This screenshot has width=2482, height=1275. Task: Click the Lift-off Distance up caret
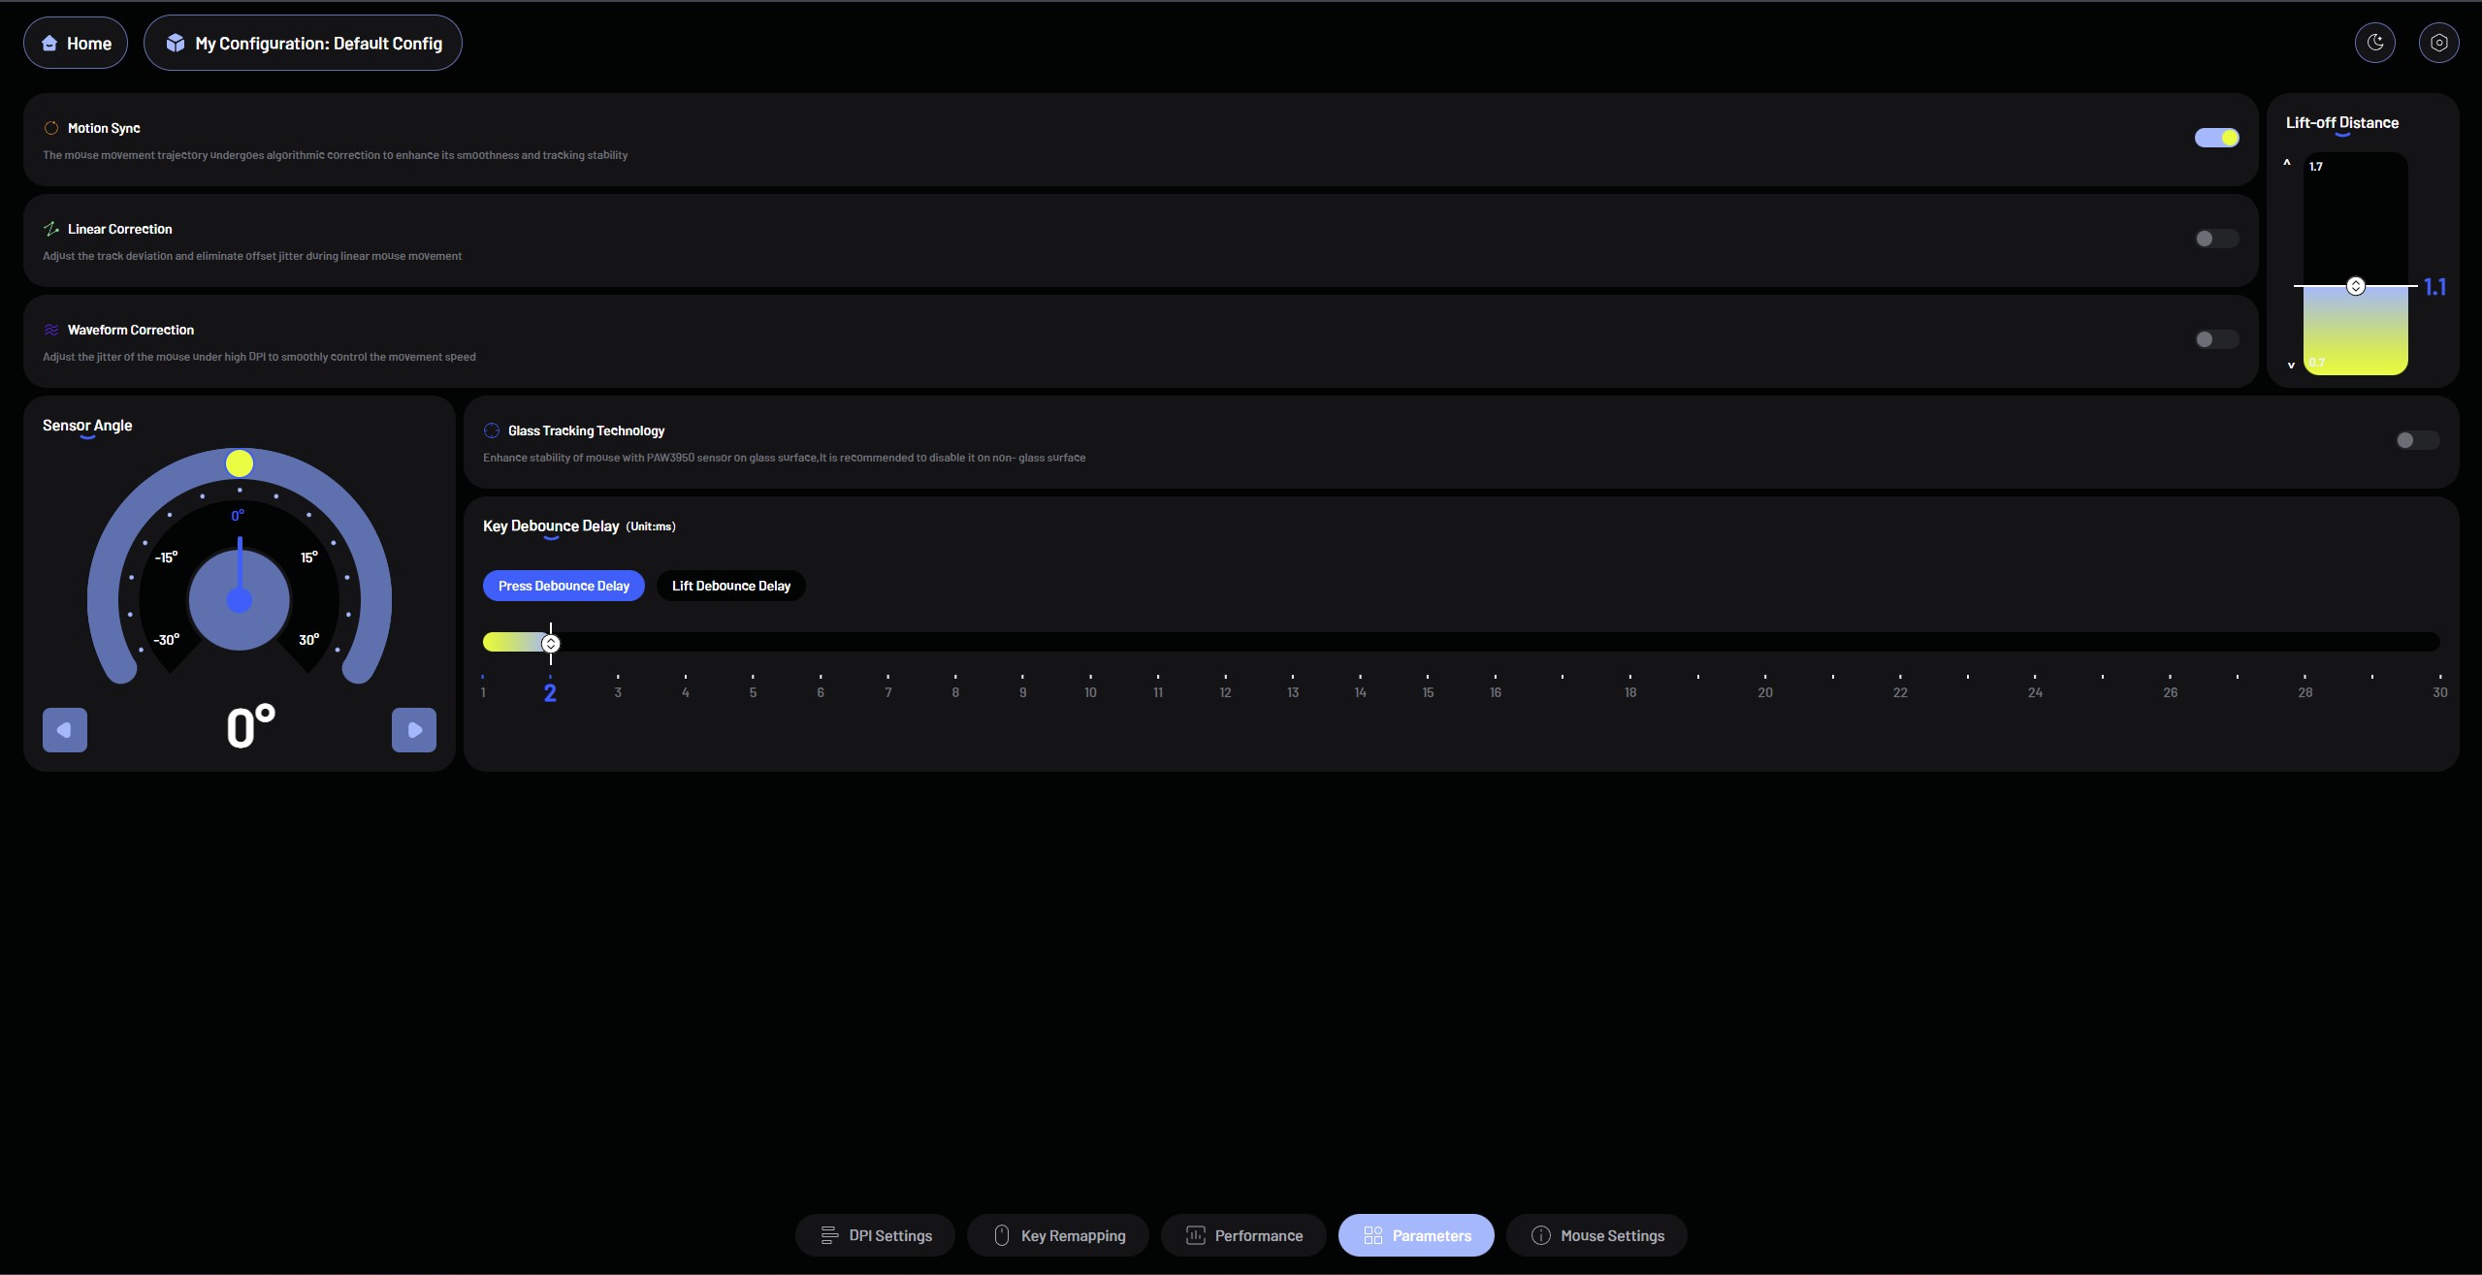point(2286,163)
